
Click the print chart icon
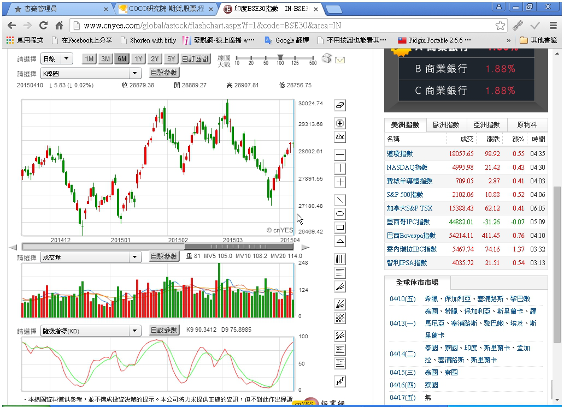coord(327,58)
